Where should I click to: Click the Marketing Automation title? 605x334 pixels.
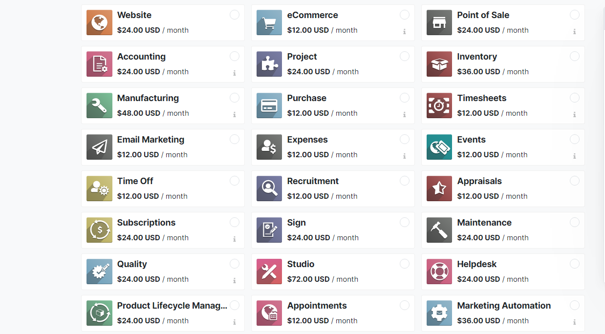[504, 306]
